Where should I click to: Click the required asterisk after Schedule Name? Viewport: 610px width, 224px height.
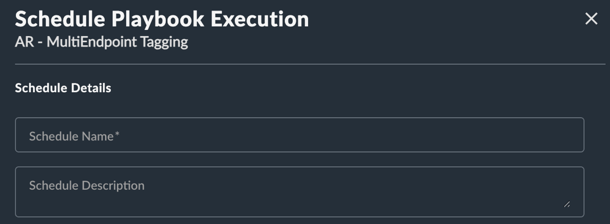(117, 134)
